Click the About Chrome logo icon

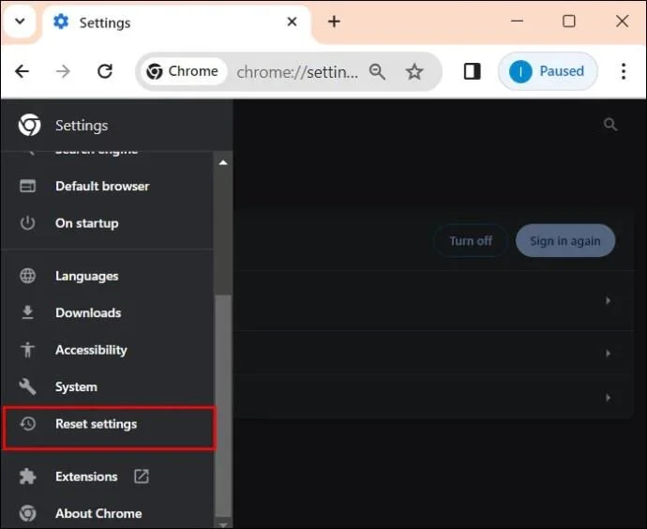click(27, 513)
